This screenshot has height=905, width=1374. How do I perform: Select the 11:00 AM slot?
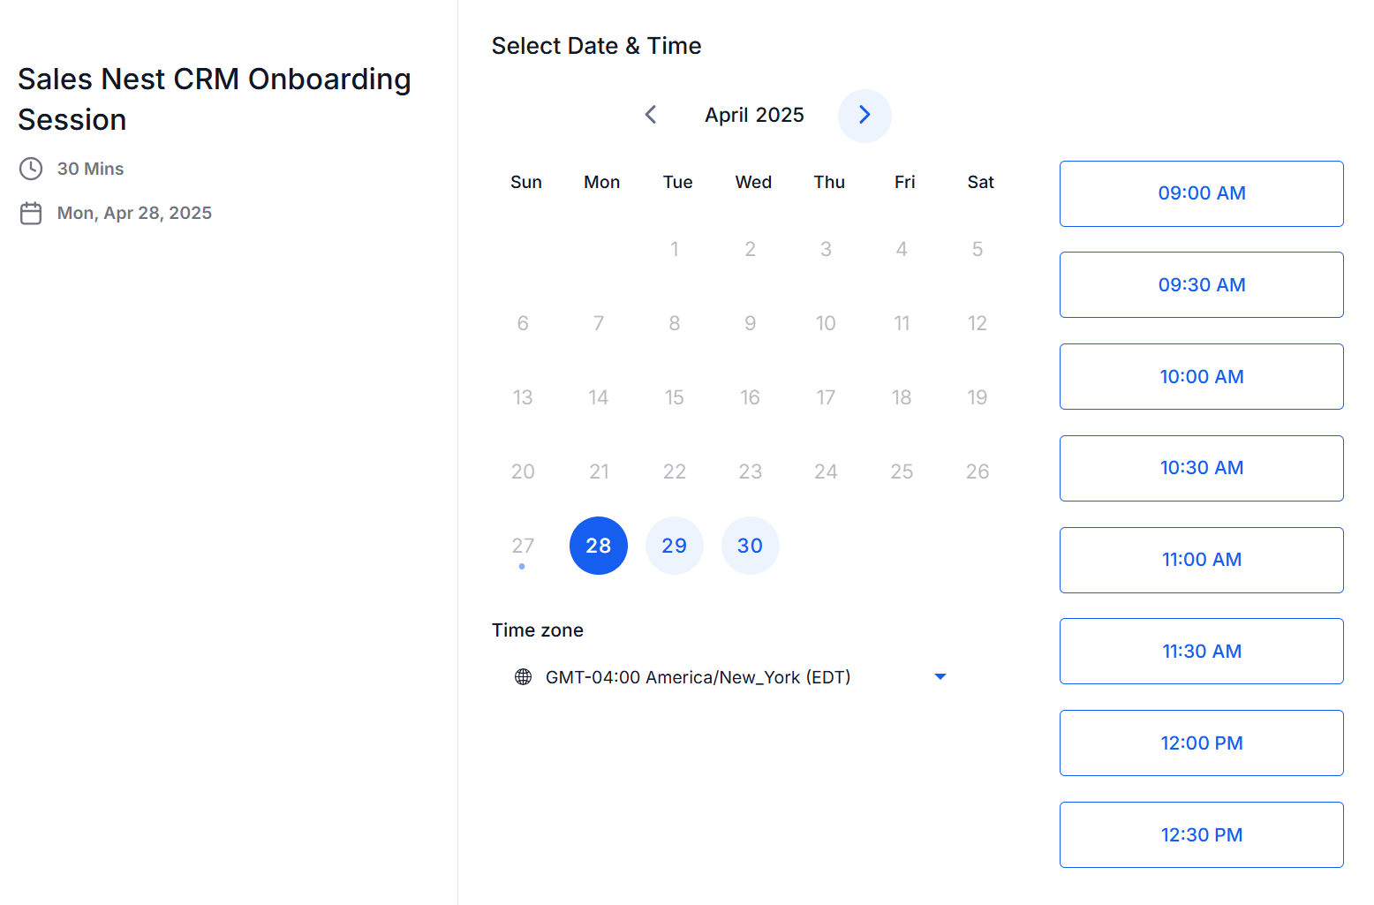tap(1202, 560)
